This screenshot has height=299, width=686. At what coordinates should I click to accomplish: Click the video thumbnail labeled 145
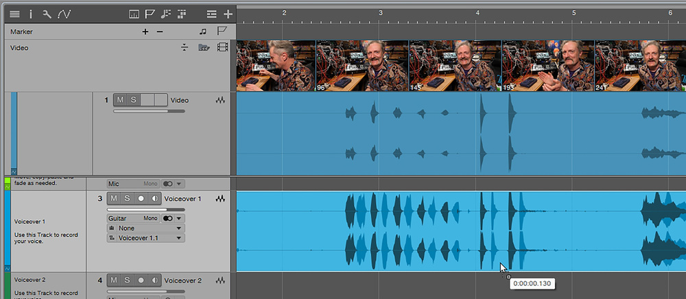tap(455, 66)
